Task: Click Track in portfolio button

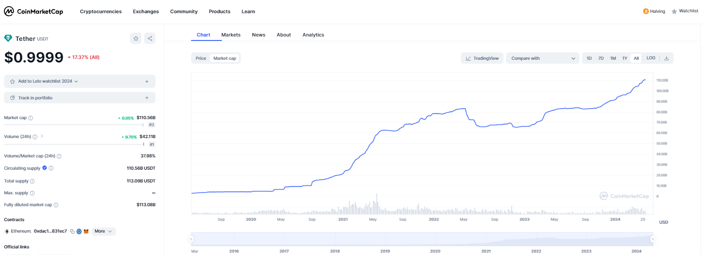Action: [x=80, y=98]
